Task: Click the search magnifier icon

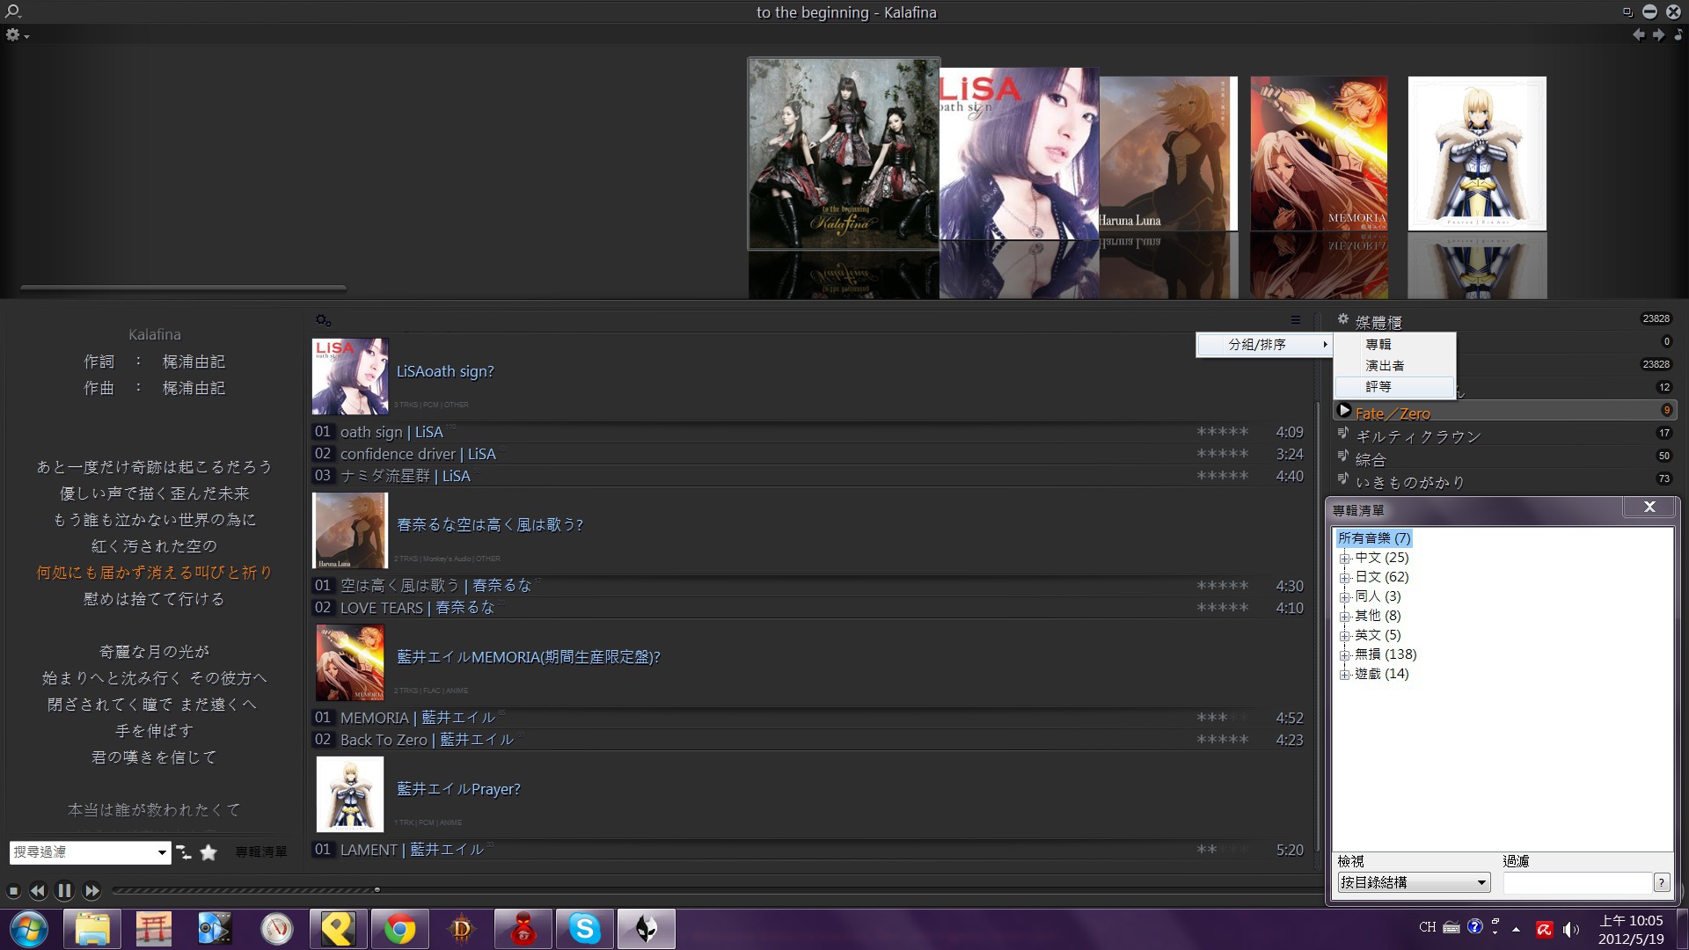Action: coord(12,12)
